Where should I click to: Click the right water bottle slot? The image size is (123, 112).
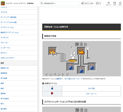(92, 67)
